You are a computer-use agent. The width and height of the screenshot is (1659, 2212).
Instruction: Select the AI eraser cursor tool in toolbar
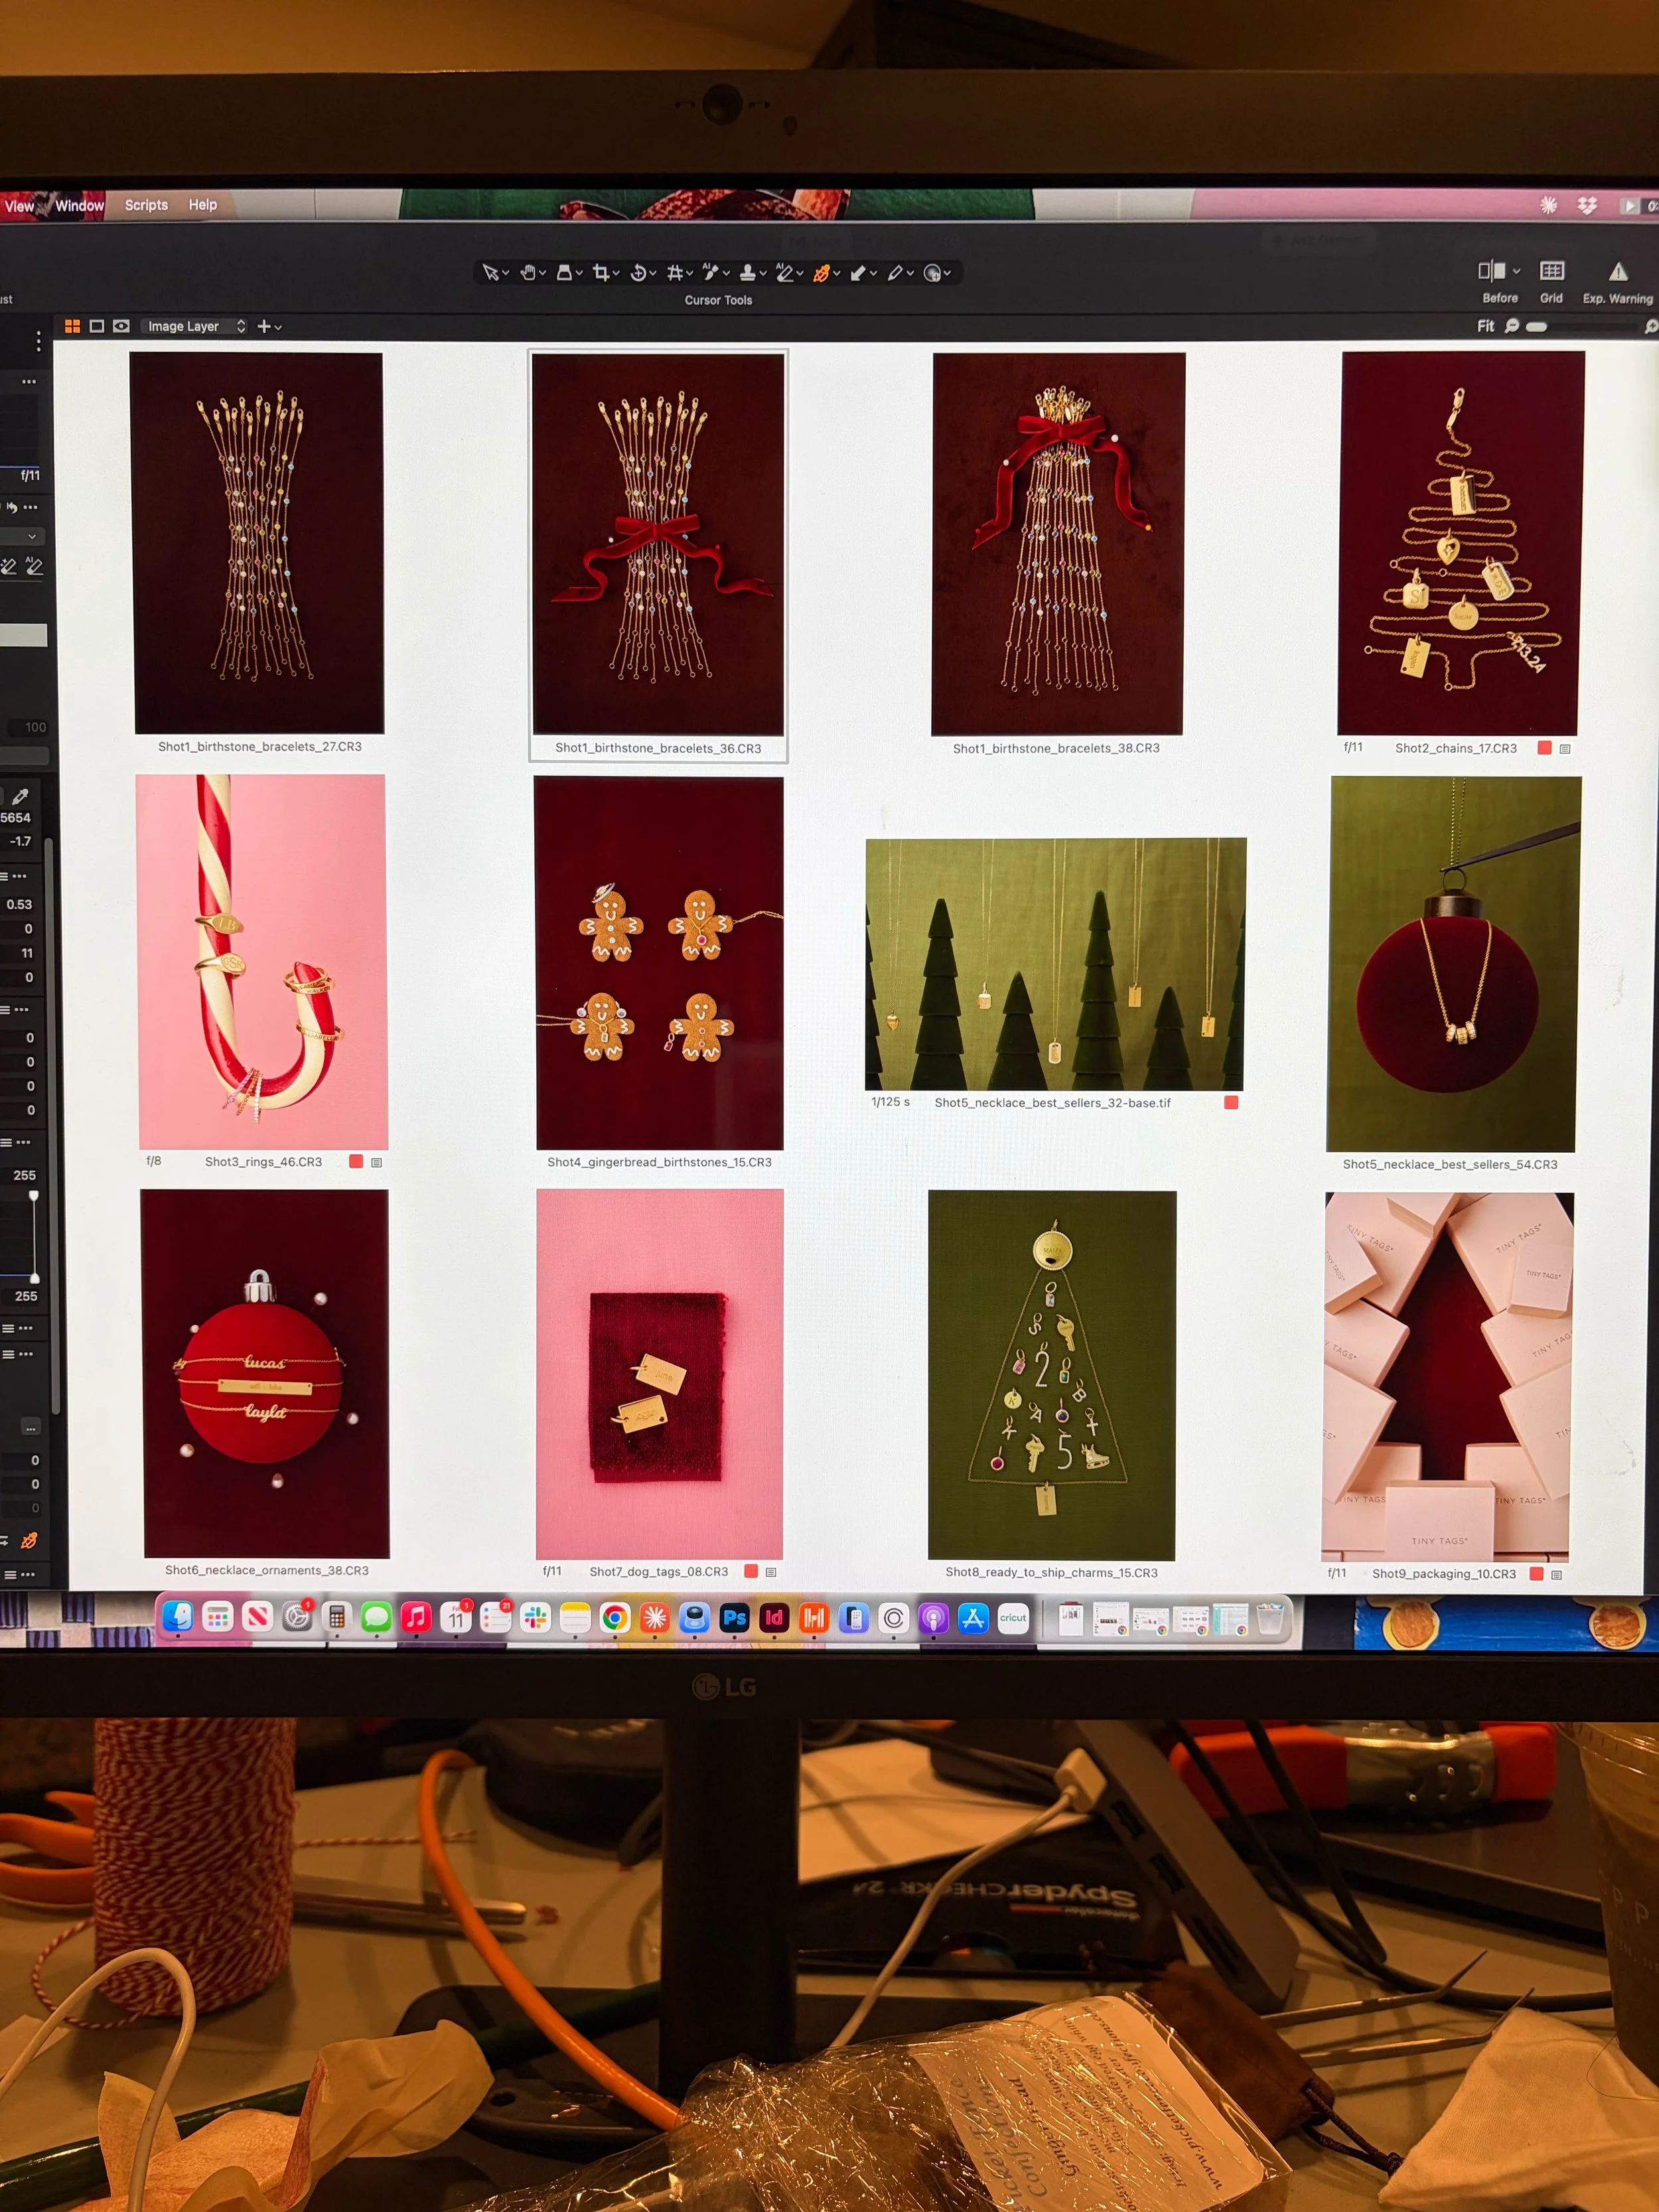pyautogui.click(x=784, y=272)
